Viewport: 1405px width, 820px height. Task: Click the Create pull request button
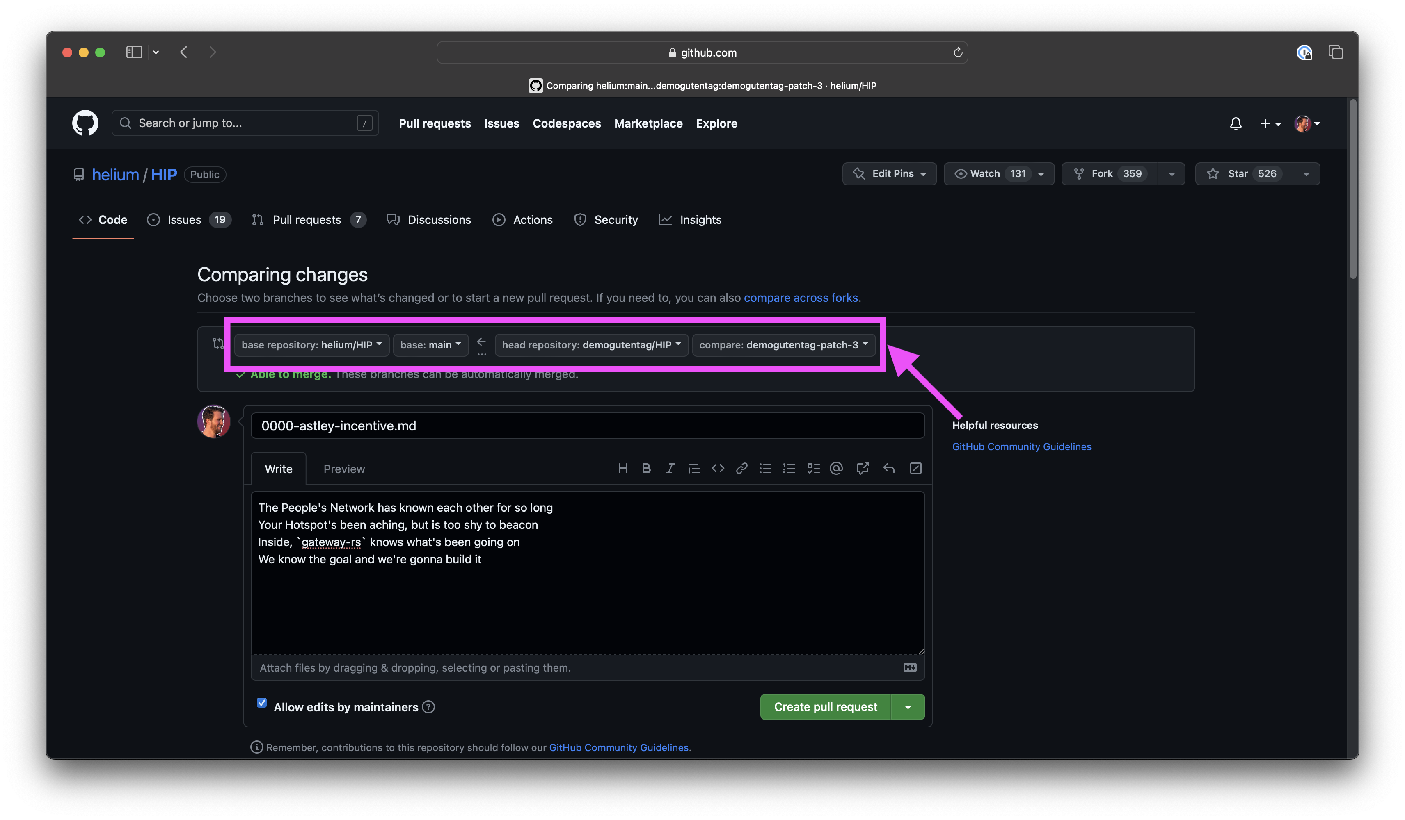825,707
